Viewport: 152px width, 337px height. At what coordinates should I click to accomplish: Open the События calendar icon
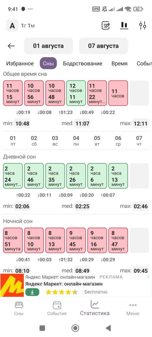[57, 305]
